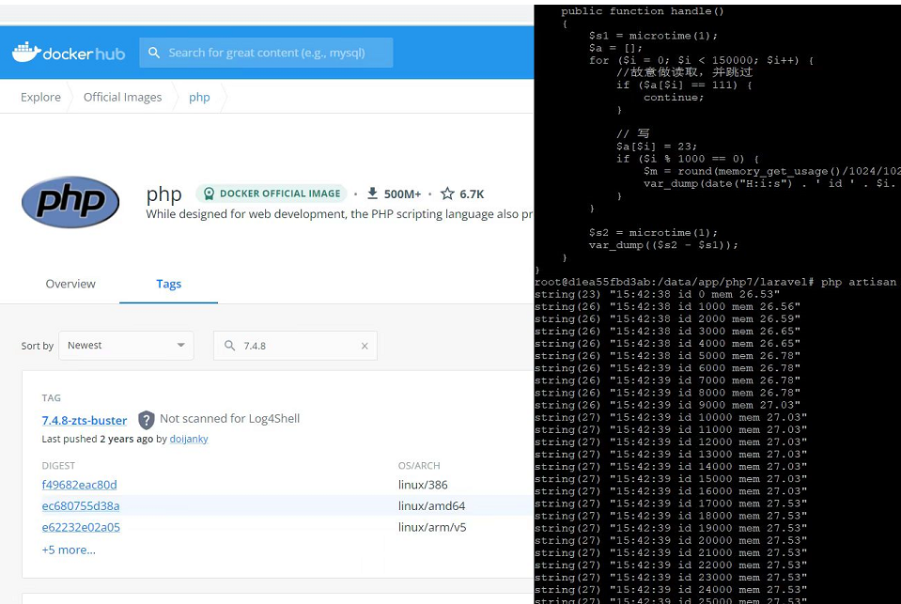The image size is (901, 604).
Task: Click the '500M+' downloads text
Action: click(x=402, y=194)
